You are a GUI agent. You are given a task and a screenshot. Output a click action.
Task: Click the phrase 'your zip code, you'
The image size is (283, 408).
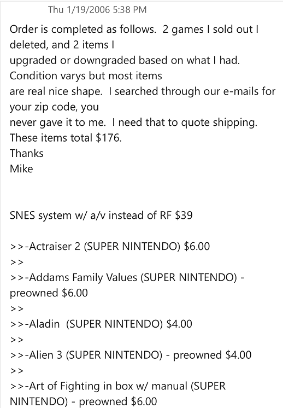coord(54,107)
